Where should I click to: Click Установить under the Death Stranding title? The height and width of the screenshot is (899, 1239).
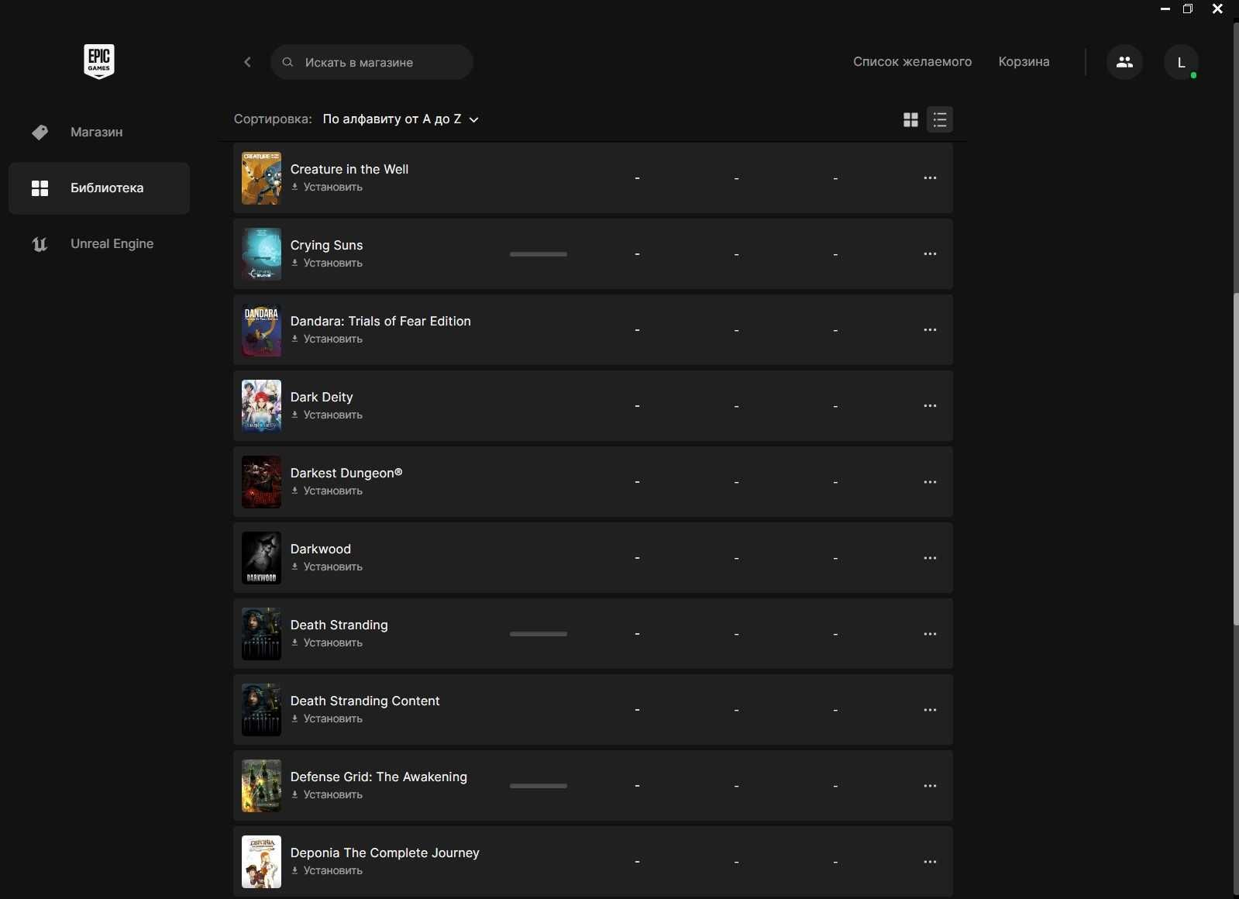pyautogui.click(x=327, y=643)
